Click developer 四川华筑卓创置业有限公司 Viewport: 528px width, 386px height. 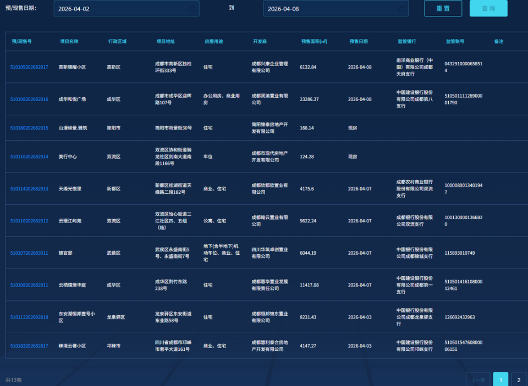pyautogui.click(x=269, y=253)
